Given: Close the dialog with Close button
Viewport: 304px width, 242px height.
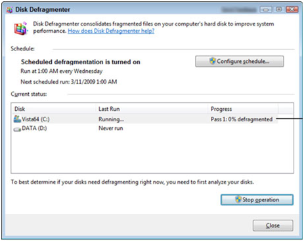Looking at the screenshot, I should [x=272, y=226].
